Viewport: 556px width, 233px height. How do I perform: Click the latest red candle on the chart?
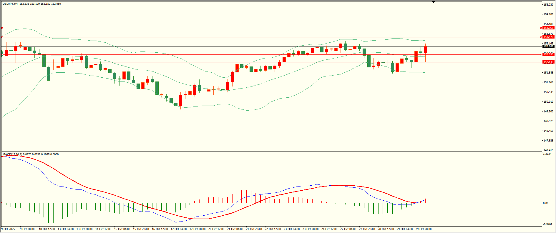425,50
